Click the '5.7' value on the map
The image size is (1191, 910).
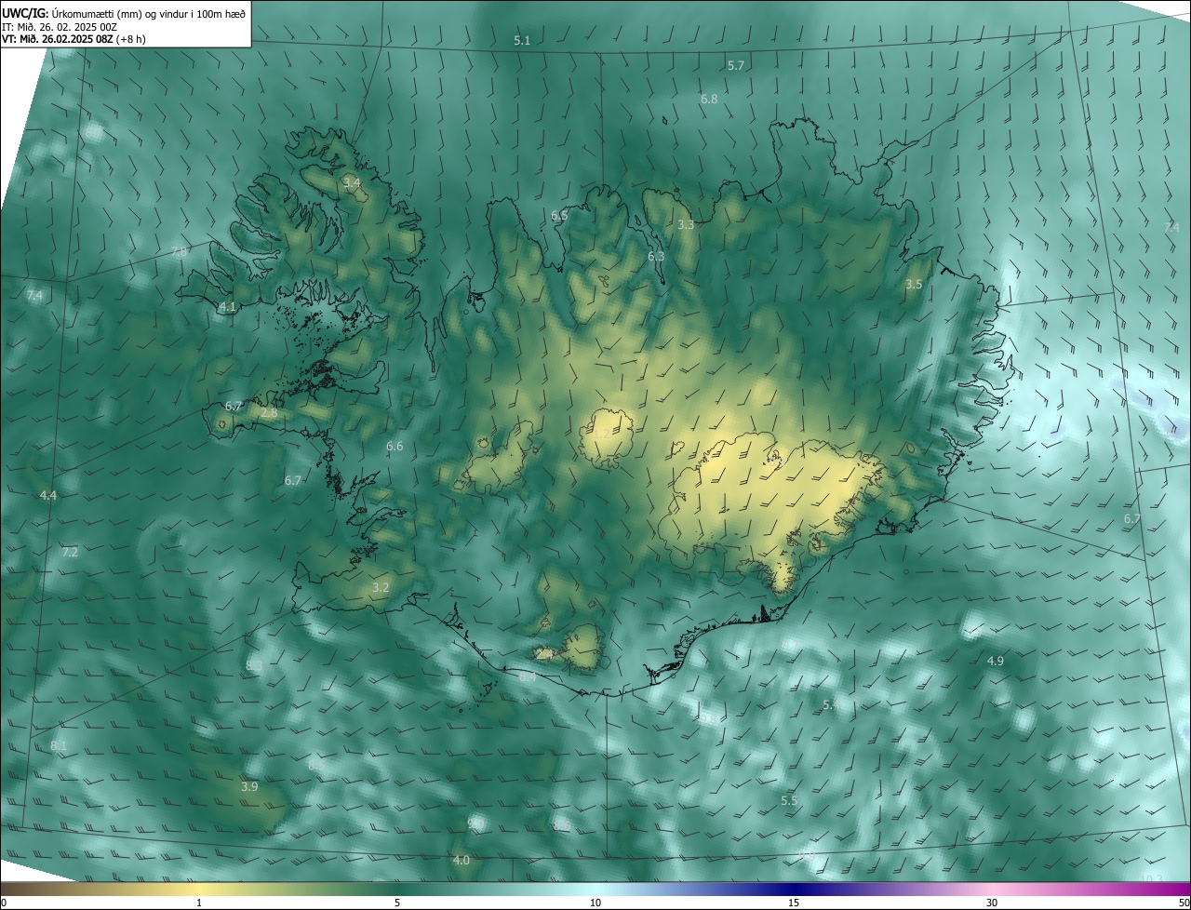click(x=736, y=65)
